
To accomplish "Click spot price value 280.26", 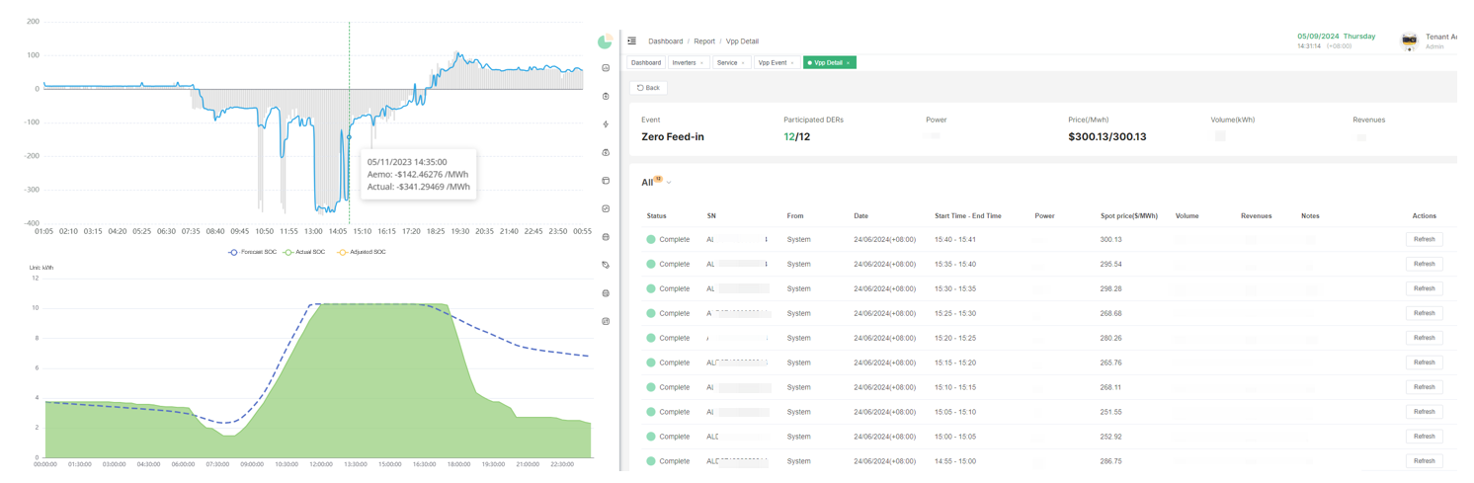I will click(x=1110, y=338).
